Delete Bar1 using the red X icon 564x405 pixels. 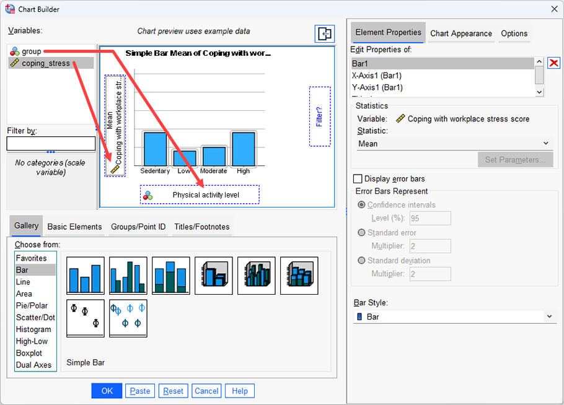pos(554,63)
